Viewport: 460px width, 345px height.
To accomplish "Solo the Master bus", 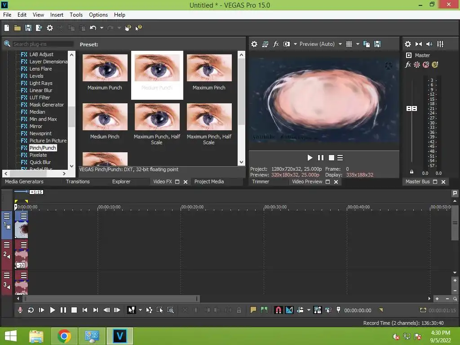I will point(435,65).
